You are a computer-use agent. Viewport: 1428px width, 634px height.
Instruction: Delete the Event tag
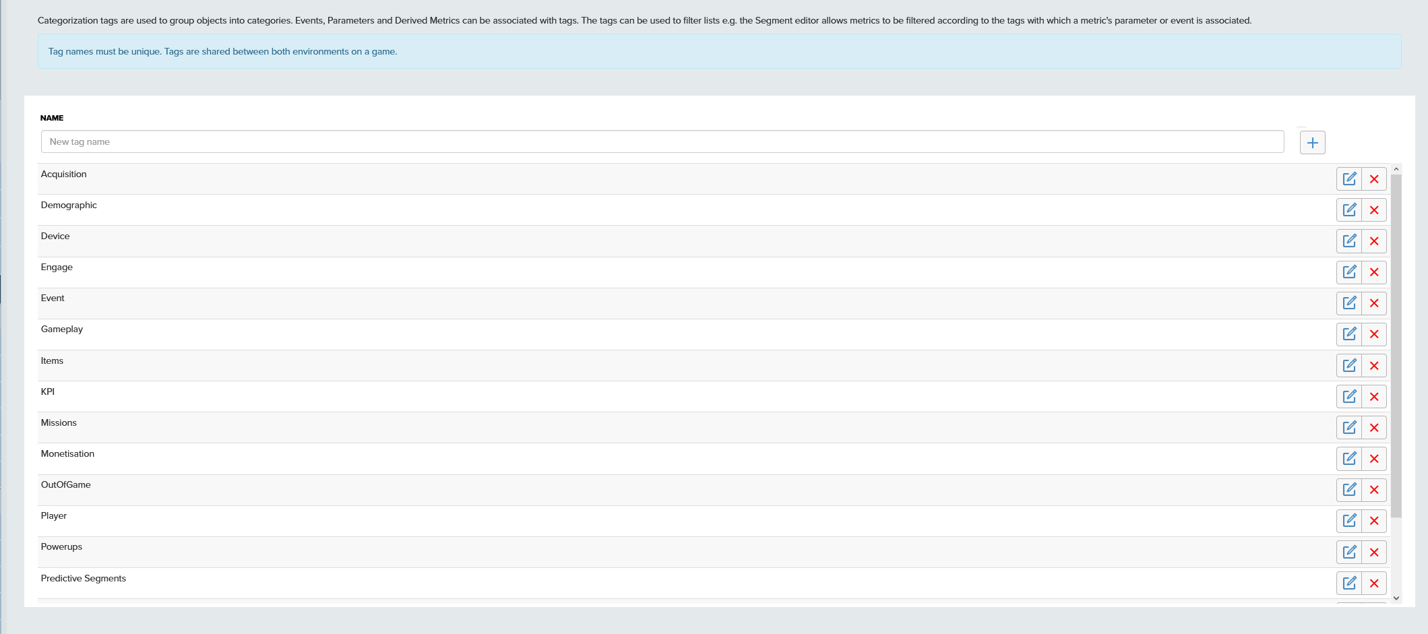(1374, 303)
